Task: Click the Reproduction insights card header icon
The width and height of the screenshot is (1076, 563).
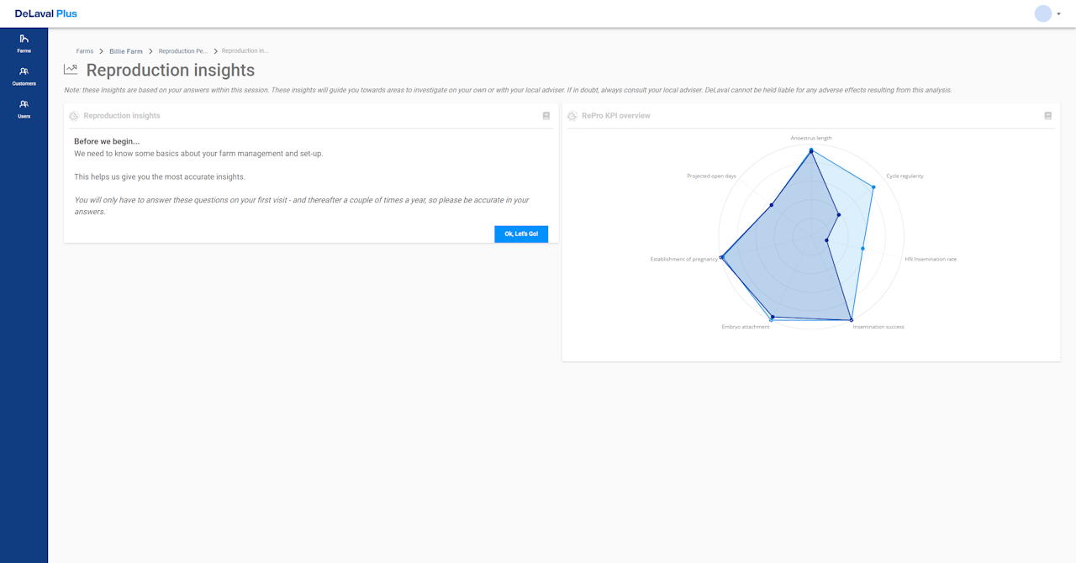Action: (74, 116)
